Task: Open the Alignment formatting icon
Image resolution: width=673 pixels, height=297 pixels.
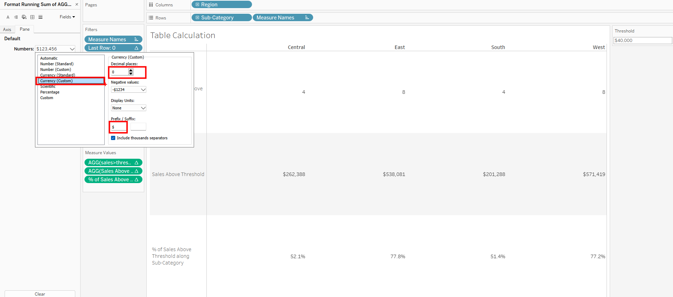Action: point(16,17)
